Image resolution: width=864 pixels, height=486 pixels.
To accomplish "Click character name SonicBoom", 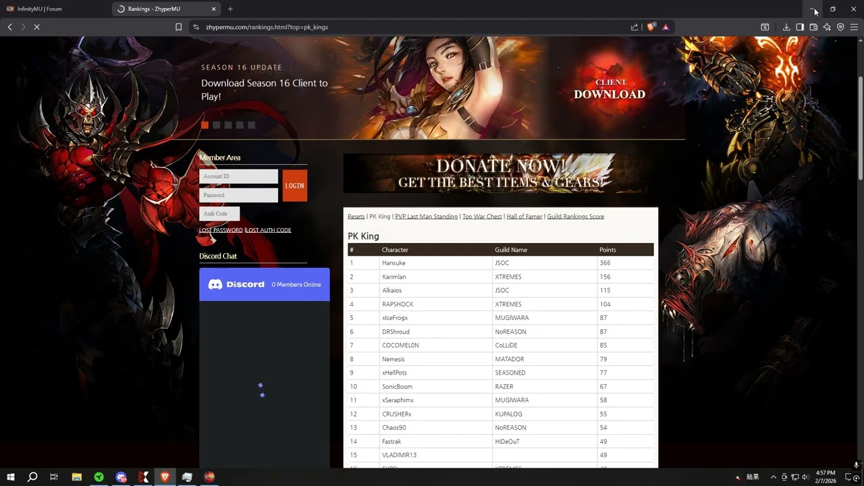I will coord(397,387).
